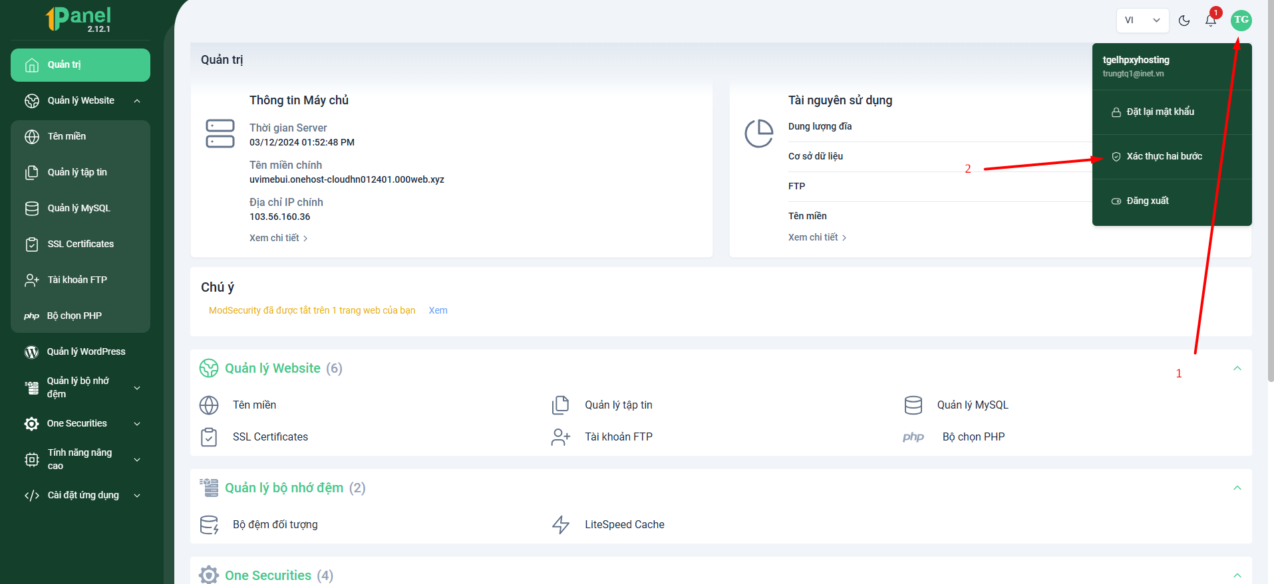Click Xem chi tiết under resource usage
This screenshot has width=1274, height=584.
pos(817,237)
